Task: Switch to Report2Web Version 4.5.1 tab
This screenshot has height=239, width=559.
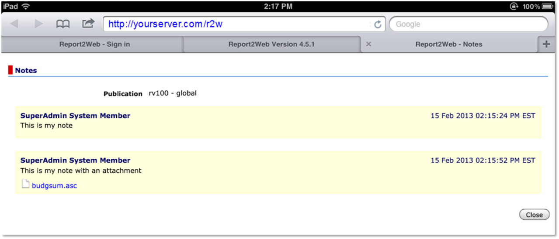Action: pyautogui.click(x=271, y=44)
